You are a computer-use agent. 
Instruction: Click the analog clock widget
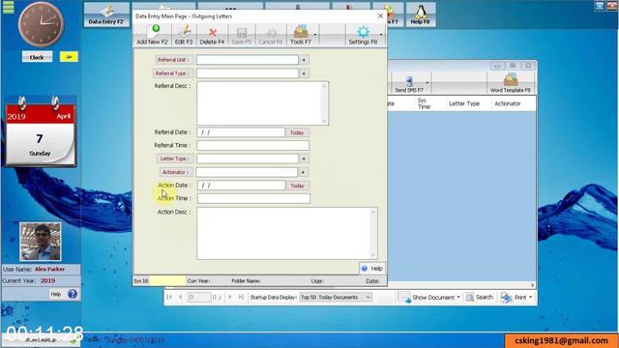41,24
